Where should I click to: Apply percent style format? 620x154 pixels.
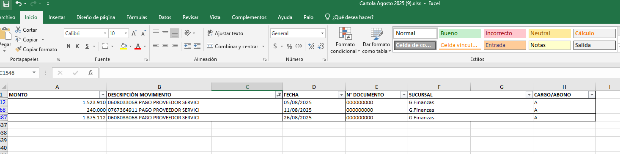tap(290, 46)
